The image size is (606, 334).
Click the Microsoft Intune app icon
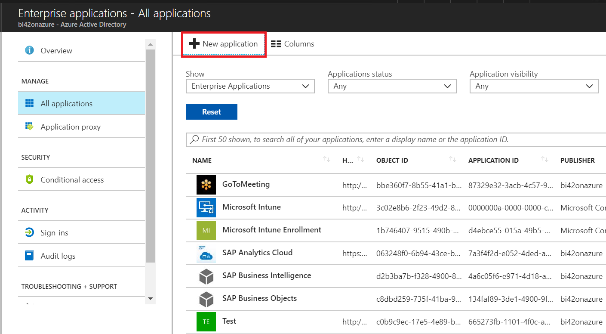206,208
